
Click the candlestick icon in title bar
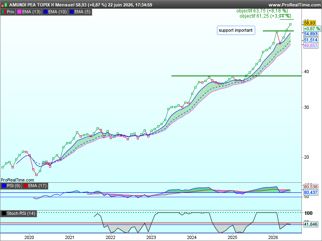4,5
